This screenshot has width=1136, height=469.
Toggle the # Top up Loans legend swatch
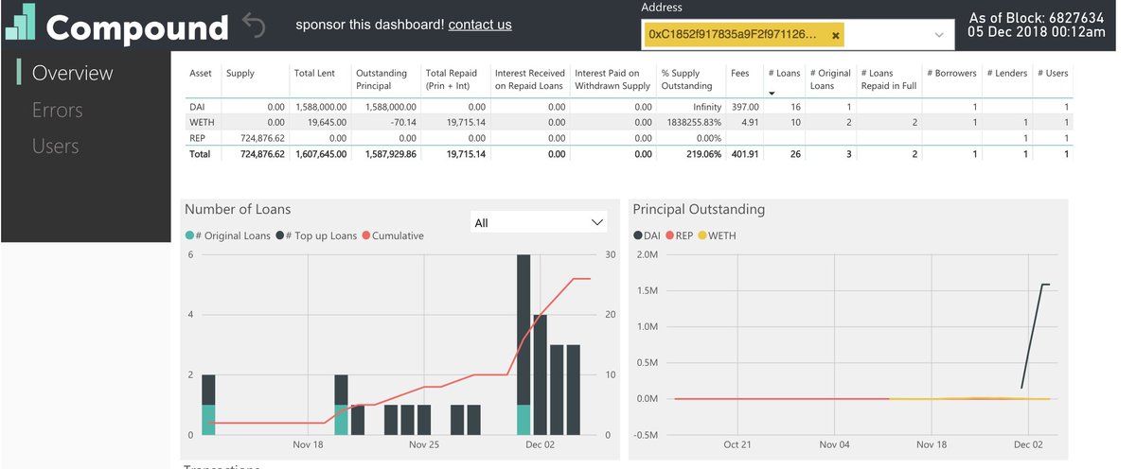[x=281, y=235]
